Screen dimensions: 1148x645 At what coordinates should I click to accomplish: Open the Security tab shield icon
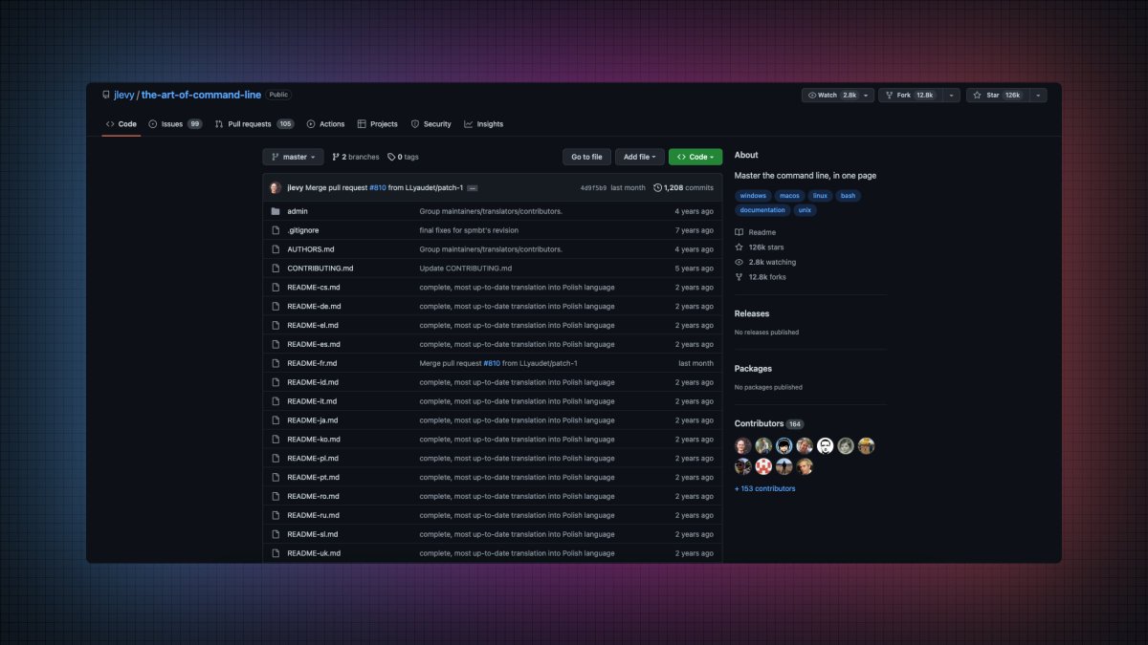tap(414, 123)
